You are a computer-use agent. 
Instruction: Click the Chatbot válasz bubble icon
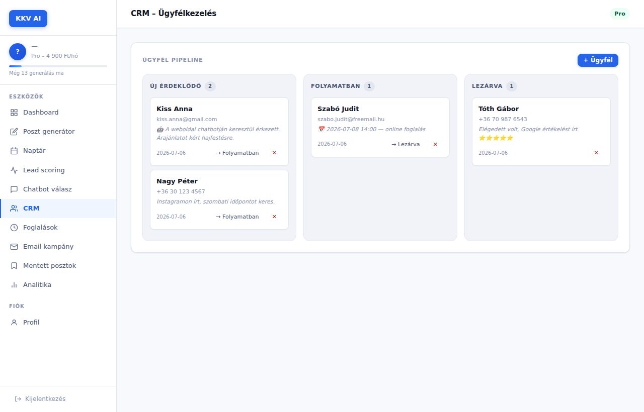14,189
